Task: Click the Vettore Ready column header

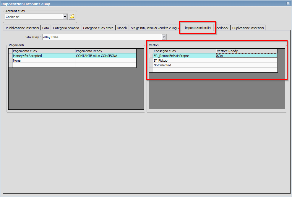Action: pos(247,51)
